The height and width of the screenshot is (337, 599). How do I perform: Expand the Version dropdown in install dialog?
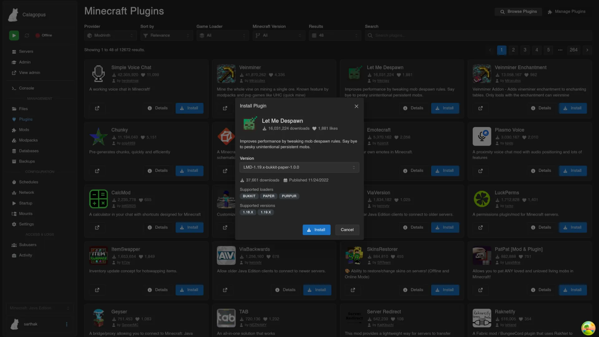299,167
